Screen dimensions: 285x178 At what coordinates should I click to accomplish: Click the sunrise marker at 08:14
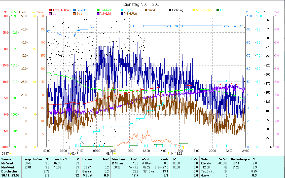click(115, 153)
